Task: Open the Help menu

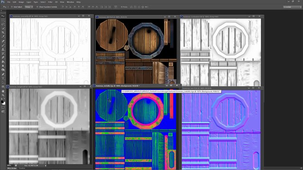Action: [79, 2]
